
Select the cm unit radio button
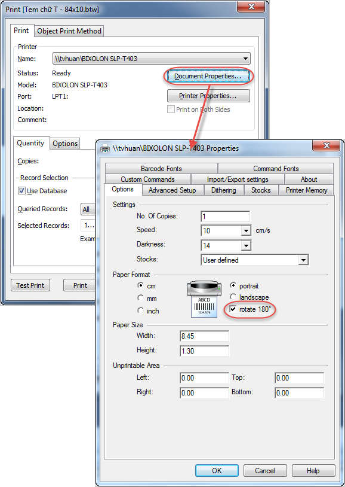140,285
